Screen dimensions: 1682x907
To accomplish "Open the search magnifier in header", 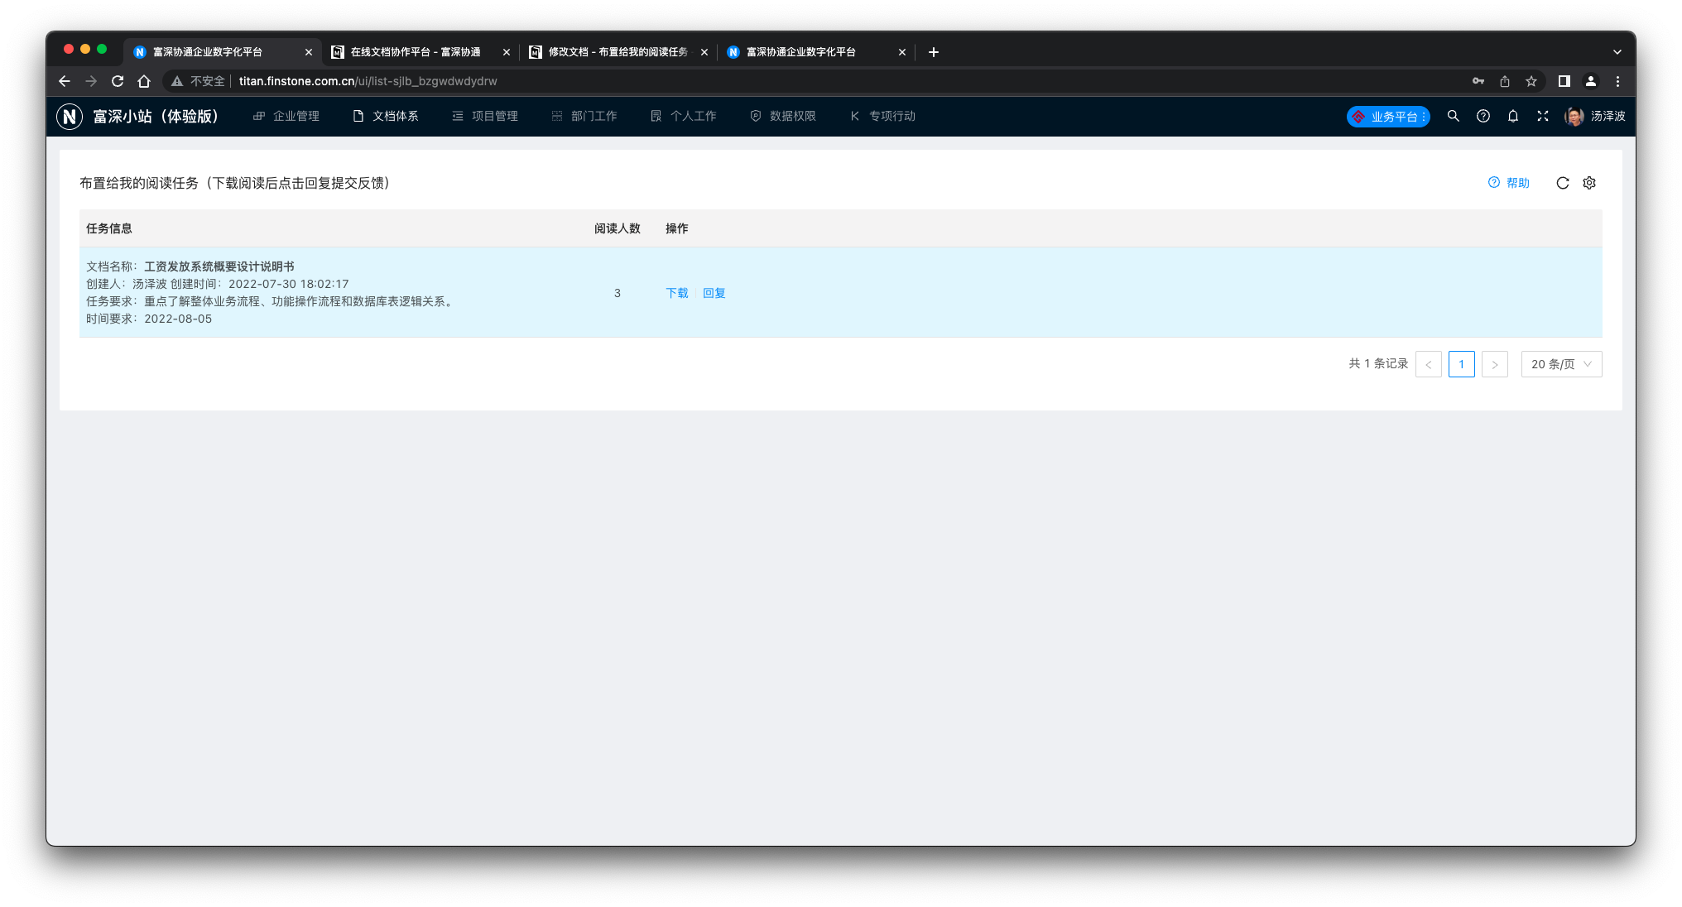I will pyautogui.click(x=1453, y=117).
